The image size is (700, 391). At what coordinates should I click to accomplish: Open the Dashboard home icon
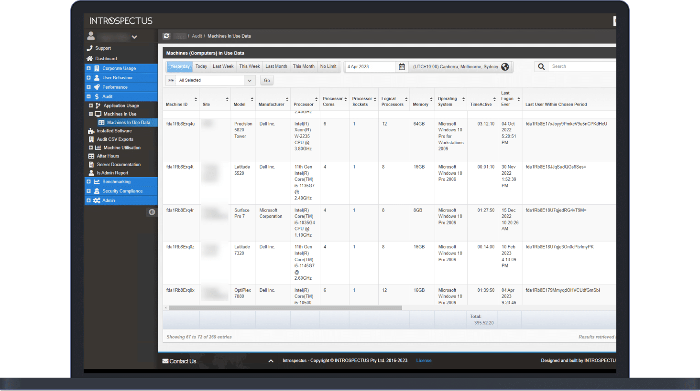click(90, 58)
